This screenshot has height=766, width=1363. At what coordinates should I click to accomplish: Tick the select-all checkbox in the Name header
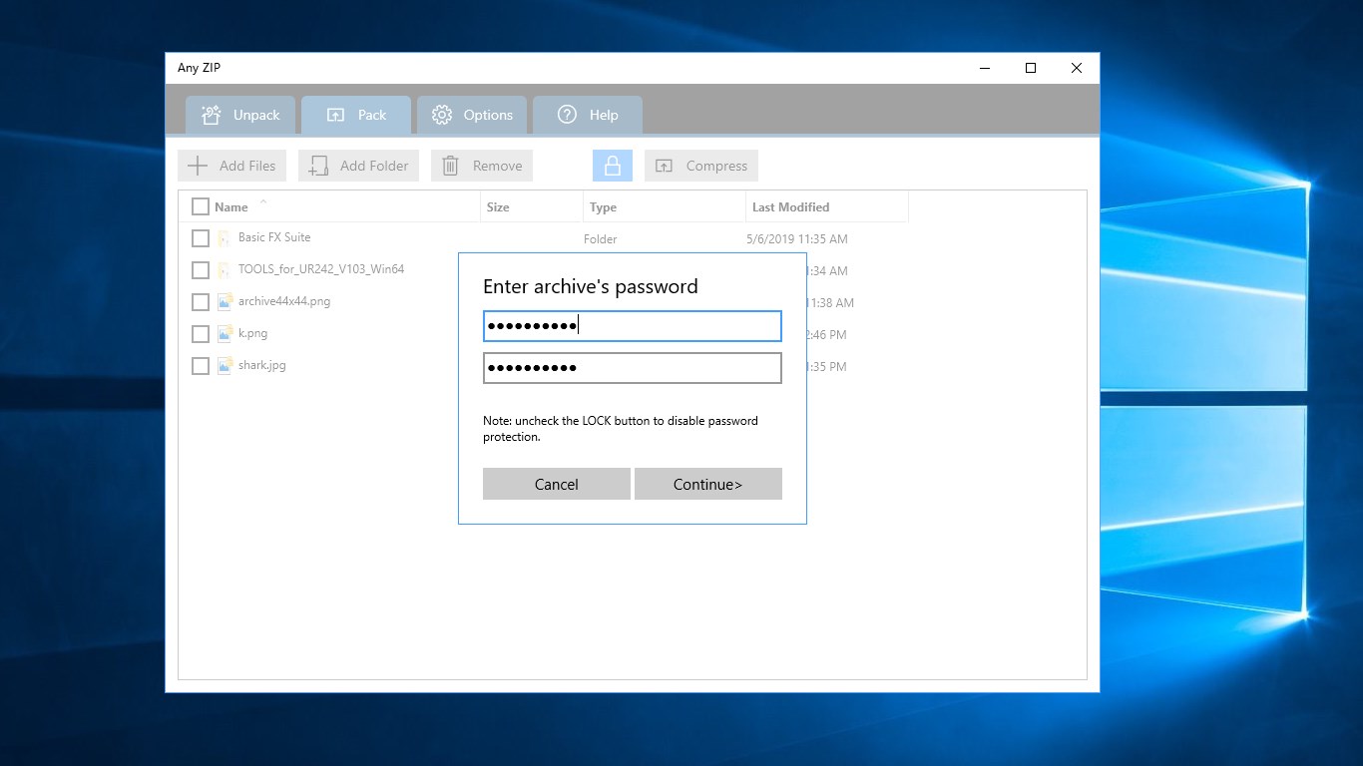(201, 206)
